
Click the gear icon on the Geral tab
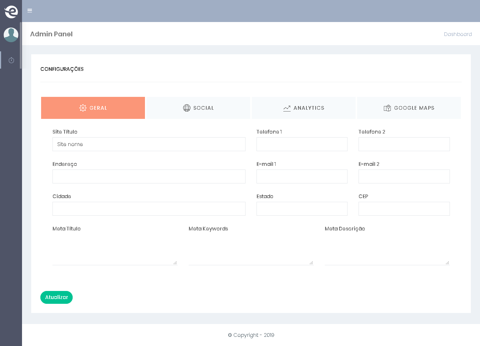83,108
